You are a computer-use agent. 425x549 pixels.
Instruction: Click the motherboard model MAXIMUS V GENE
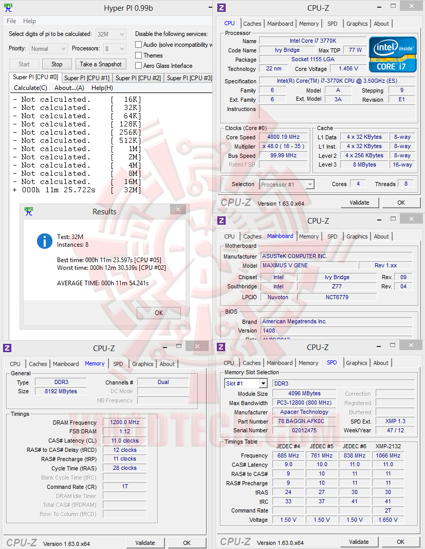(x=308, y=265)
